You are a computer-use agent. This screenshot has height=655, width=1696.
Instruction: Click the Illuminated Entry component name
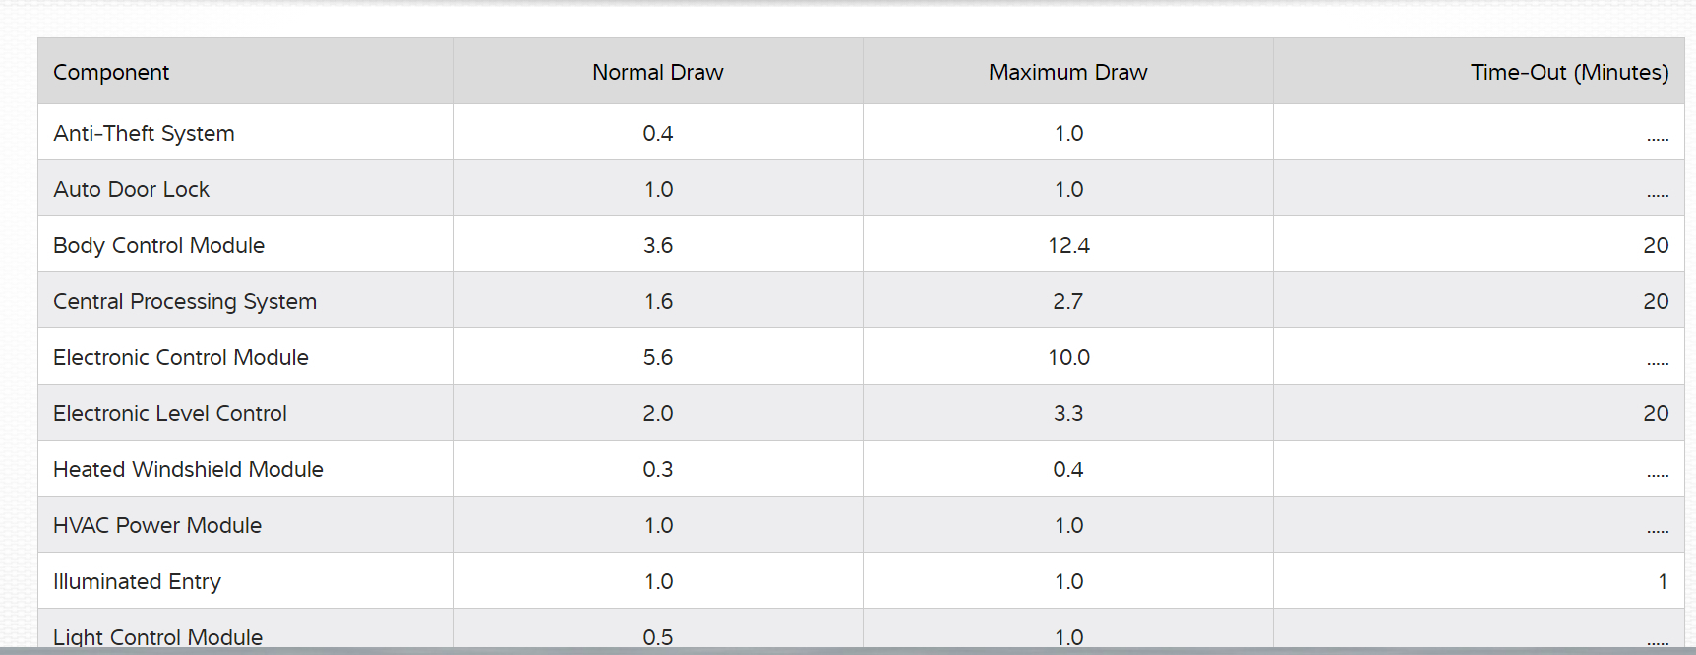[x=137, y=581]
